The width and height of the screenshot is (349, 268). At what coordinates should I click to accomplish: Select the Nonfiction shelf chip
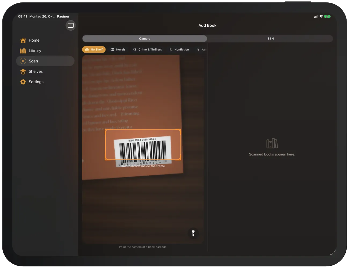(179, 50)
